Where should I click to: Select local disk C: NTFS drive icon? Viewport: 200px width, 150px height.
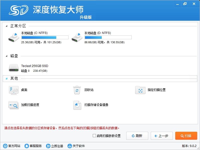click(x=13, y=37)
